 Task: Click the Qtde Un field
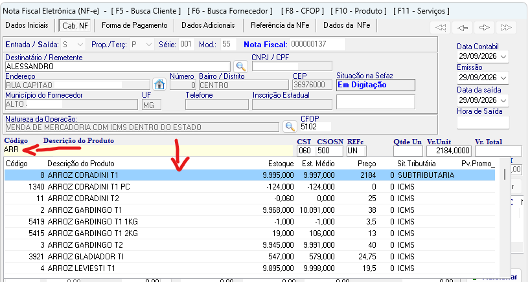pos(408,151)
